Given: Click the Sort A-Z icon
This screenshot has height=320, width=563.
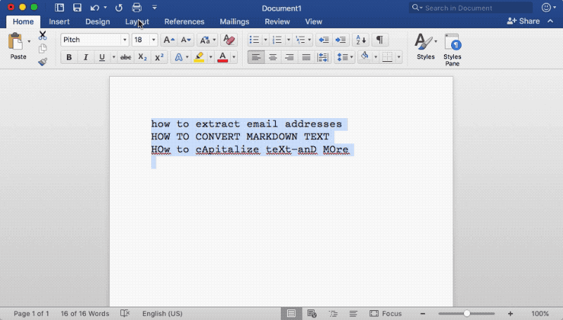Looking at the screenshot, I should coord(361,40).
